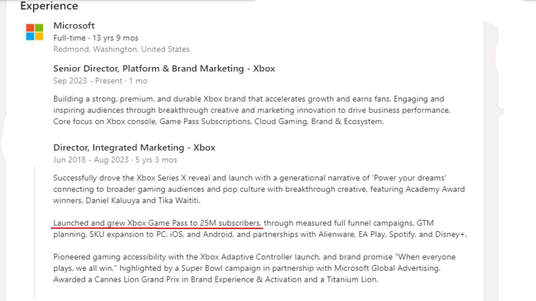Select the Senior Director, Platform & Brand Marketing title
Image resolution: width=536 pixels, height=301 pixels.
pos(164,69)
